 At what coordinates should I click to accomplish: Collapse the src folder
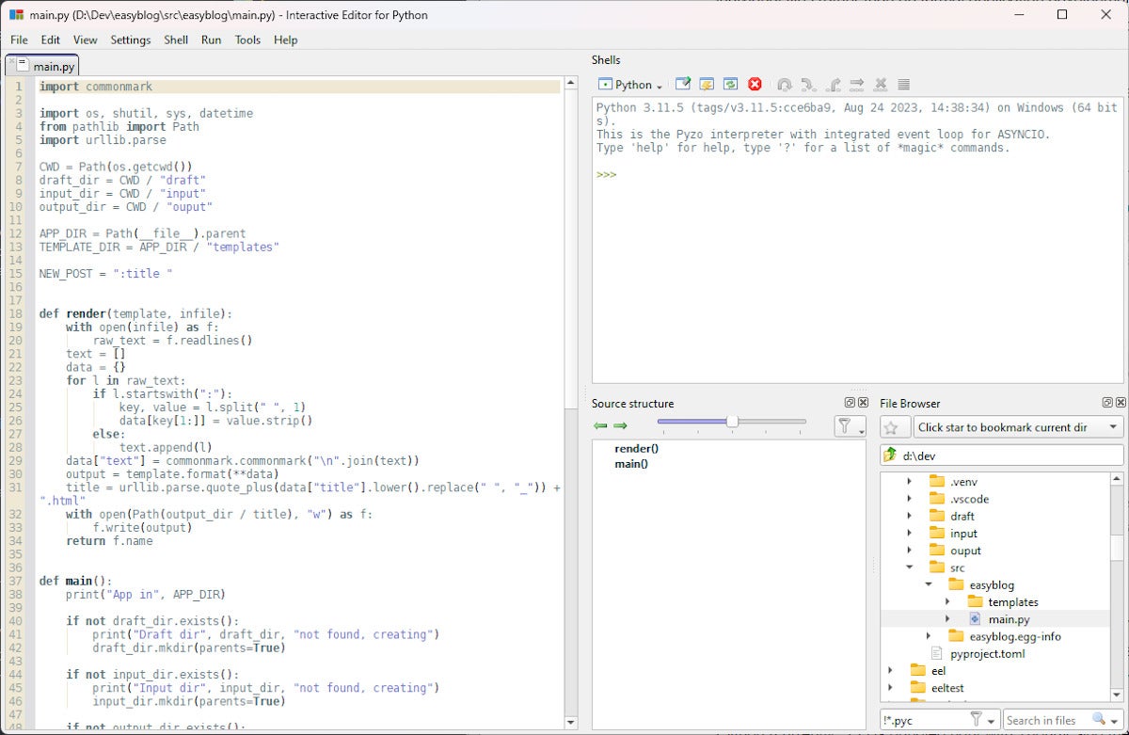909,567
